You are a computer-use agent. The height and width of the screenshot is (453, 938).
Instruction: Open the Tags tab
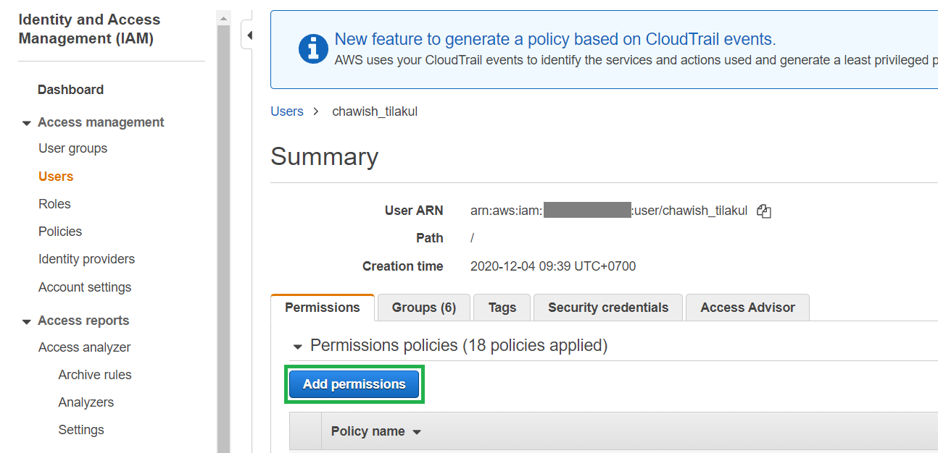(502, 307)
